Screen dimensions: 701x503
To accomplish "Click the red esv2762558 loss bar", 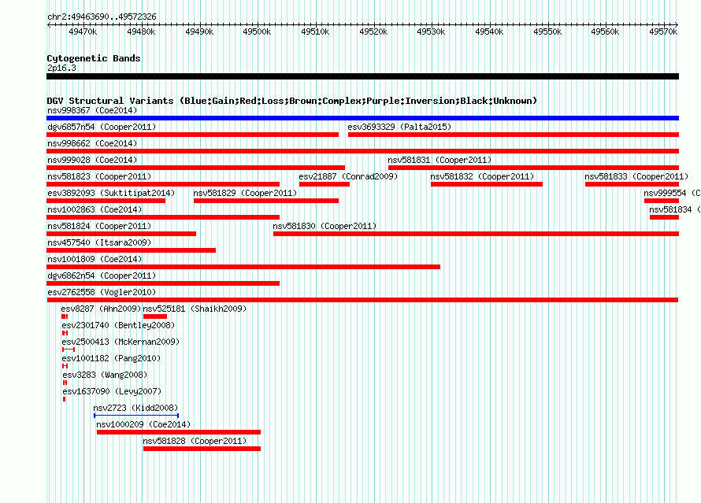I will point(362,300).
